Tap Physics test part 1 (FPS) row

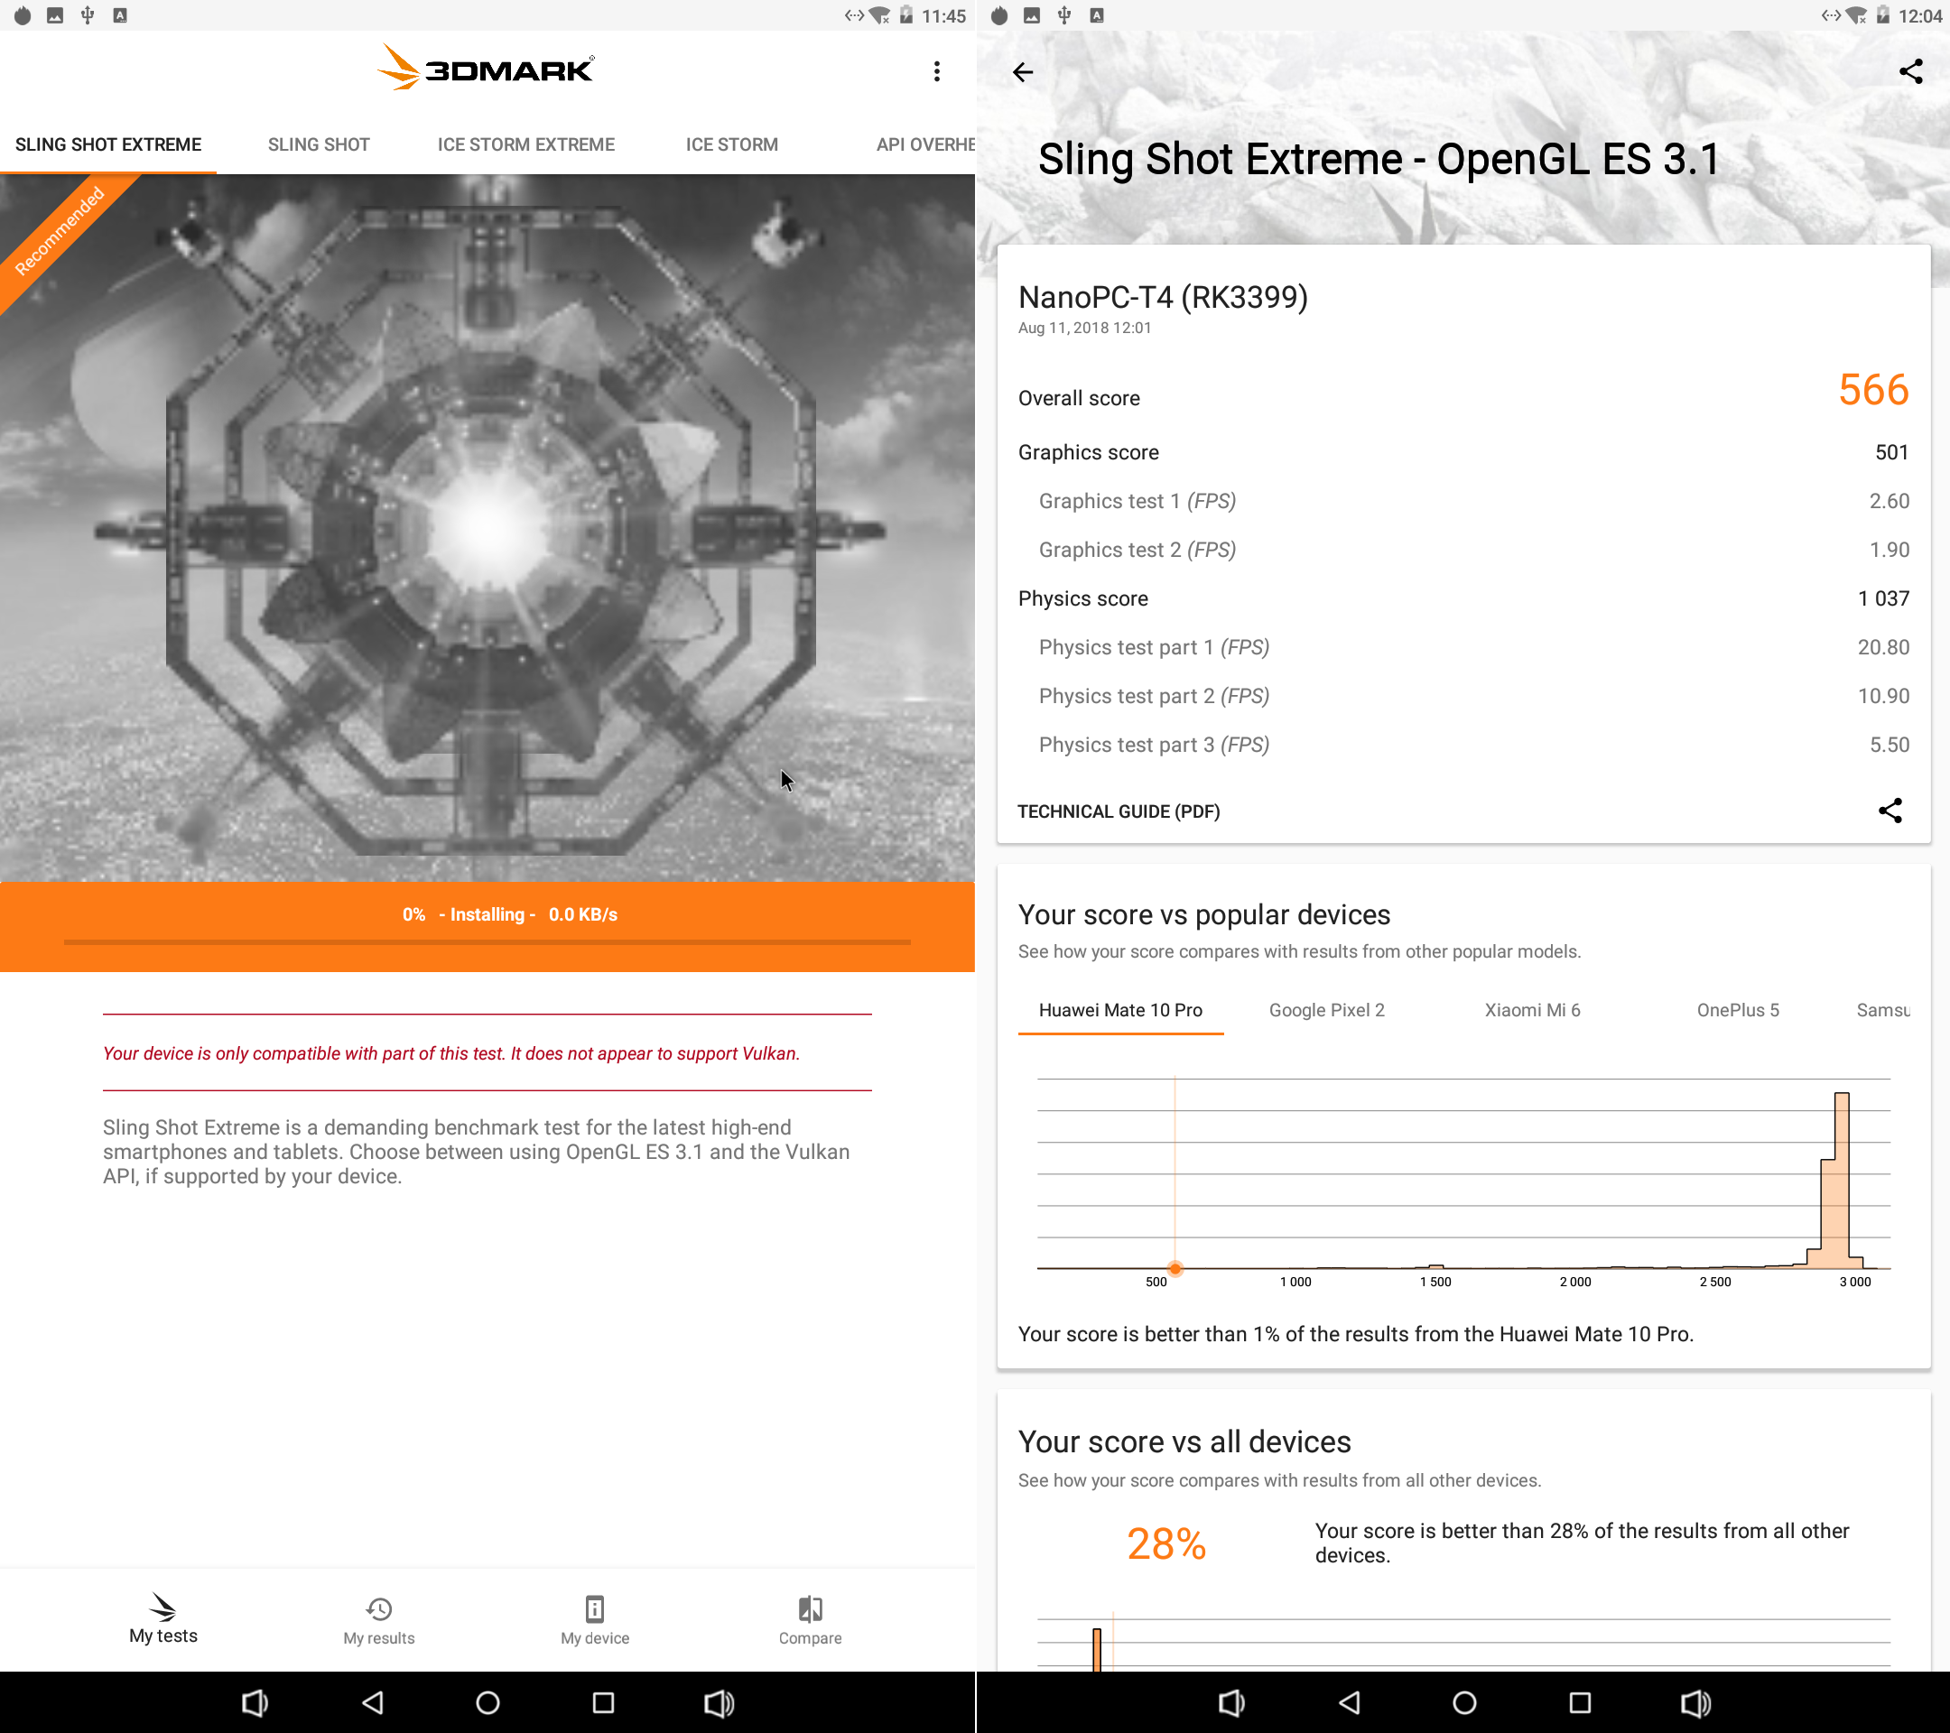coord(1463,647)
